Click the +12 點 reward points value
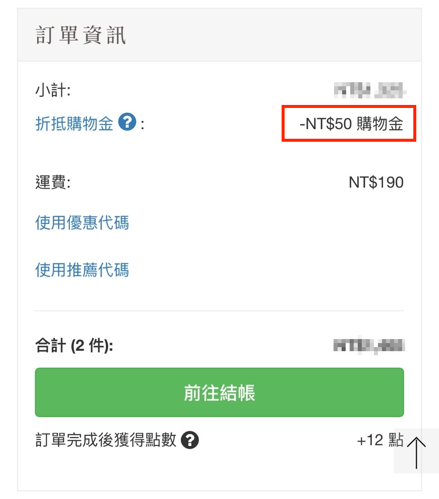Screen dimensions: 439x499 coord(379,440)
